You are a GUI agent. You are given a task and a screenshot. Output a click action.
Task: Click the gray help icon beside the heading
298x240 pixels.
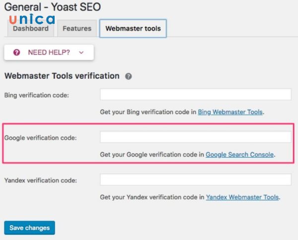click(x=129, y=76)
